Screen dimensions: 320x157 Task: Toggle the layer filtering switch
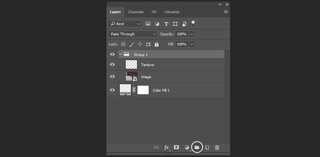pos(193,24)
